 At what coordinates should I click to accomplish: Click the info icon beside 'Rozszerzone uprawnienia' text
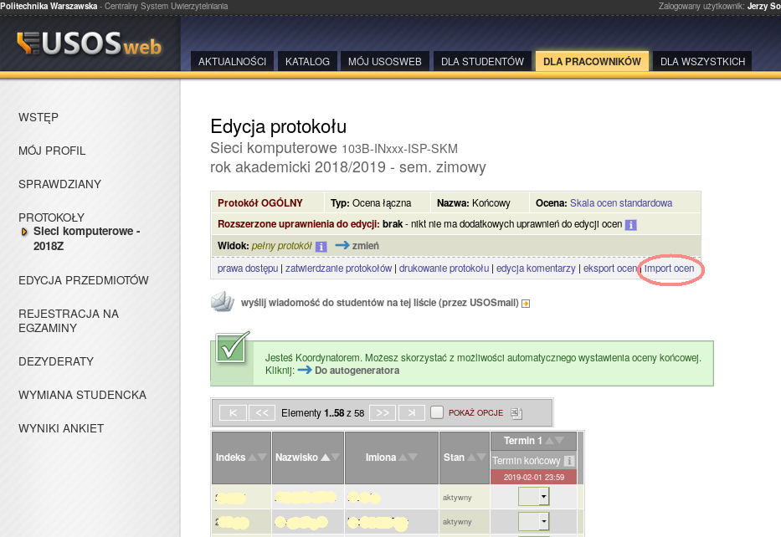point(631,225)
